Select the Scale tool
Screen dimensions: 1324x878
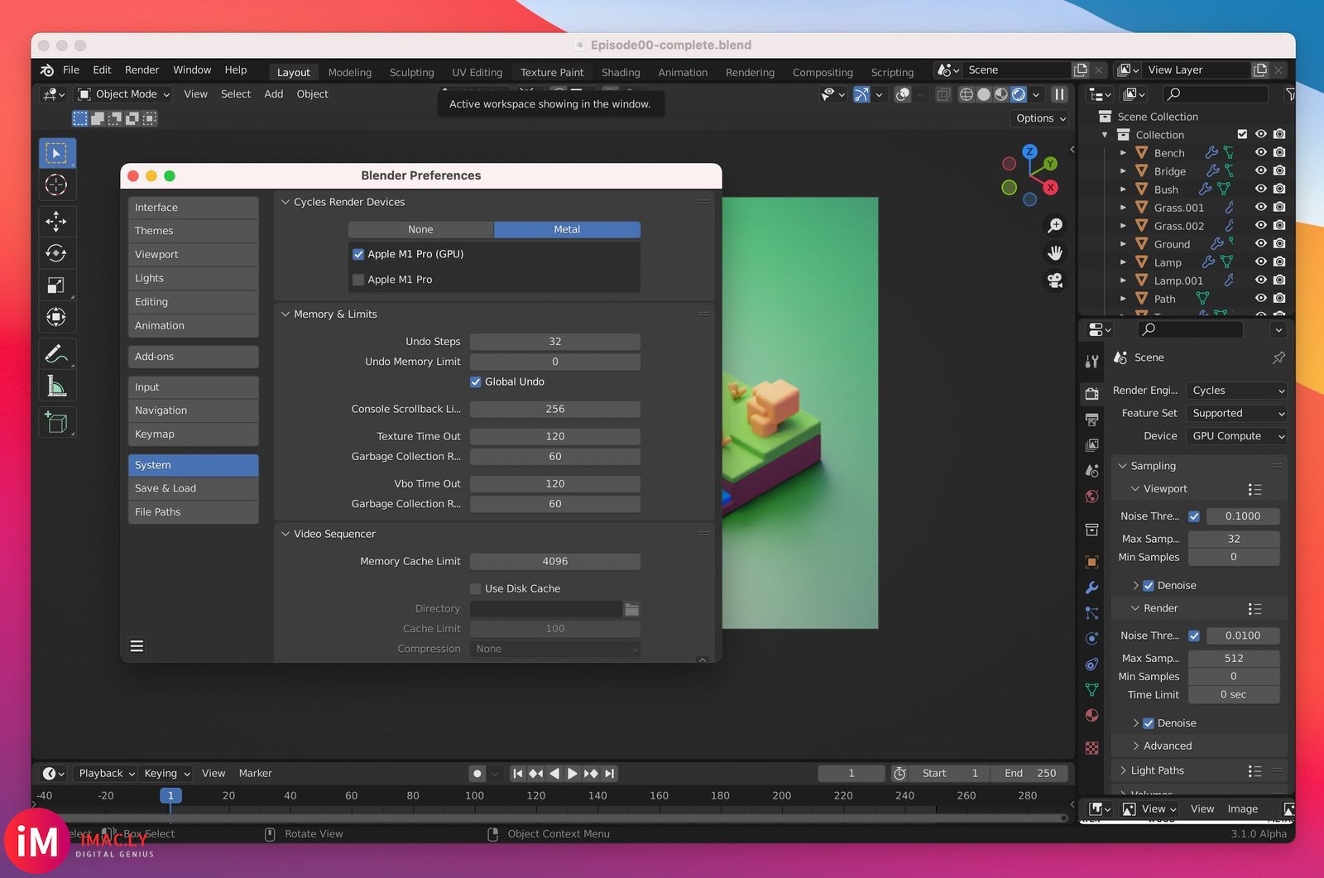(x=56, y=285)
